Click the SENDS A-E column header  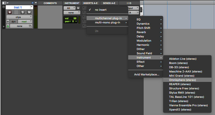click(x=109, y=3)
